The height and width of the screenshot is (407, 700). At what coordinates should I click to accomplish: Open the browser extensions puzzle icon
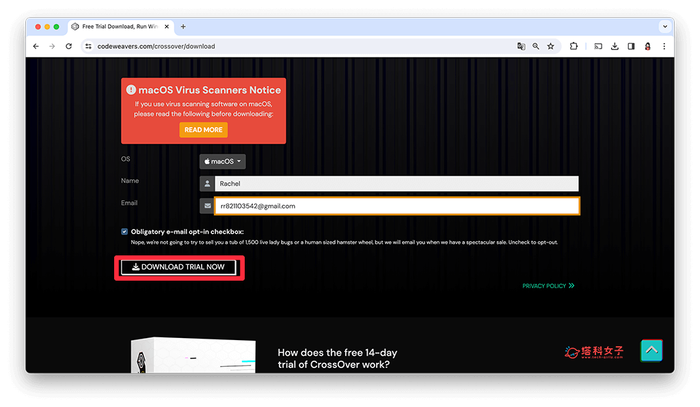[574, 46]
